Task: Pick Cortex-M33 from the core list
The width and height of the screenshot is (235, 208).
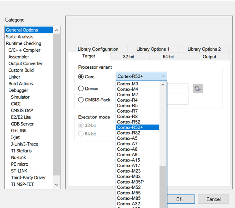Action: pyautogui.click(x=128, y=176)
